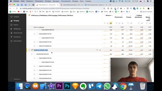The width and height of the screenshot is (162, 91).
Task: Expand the 23844388505370184 row
Action: point(34,70)
